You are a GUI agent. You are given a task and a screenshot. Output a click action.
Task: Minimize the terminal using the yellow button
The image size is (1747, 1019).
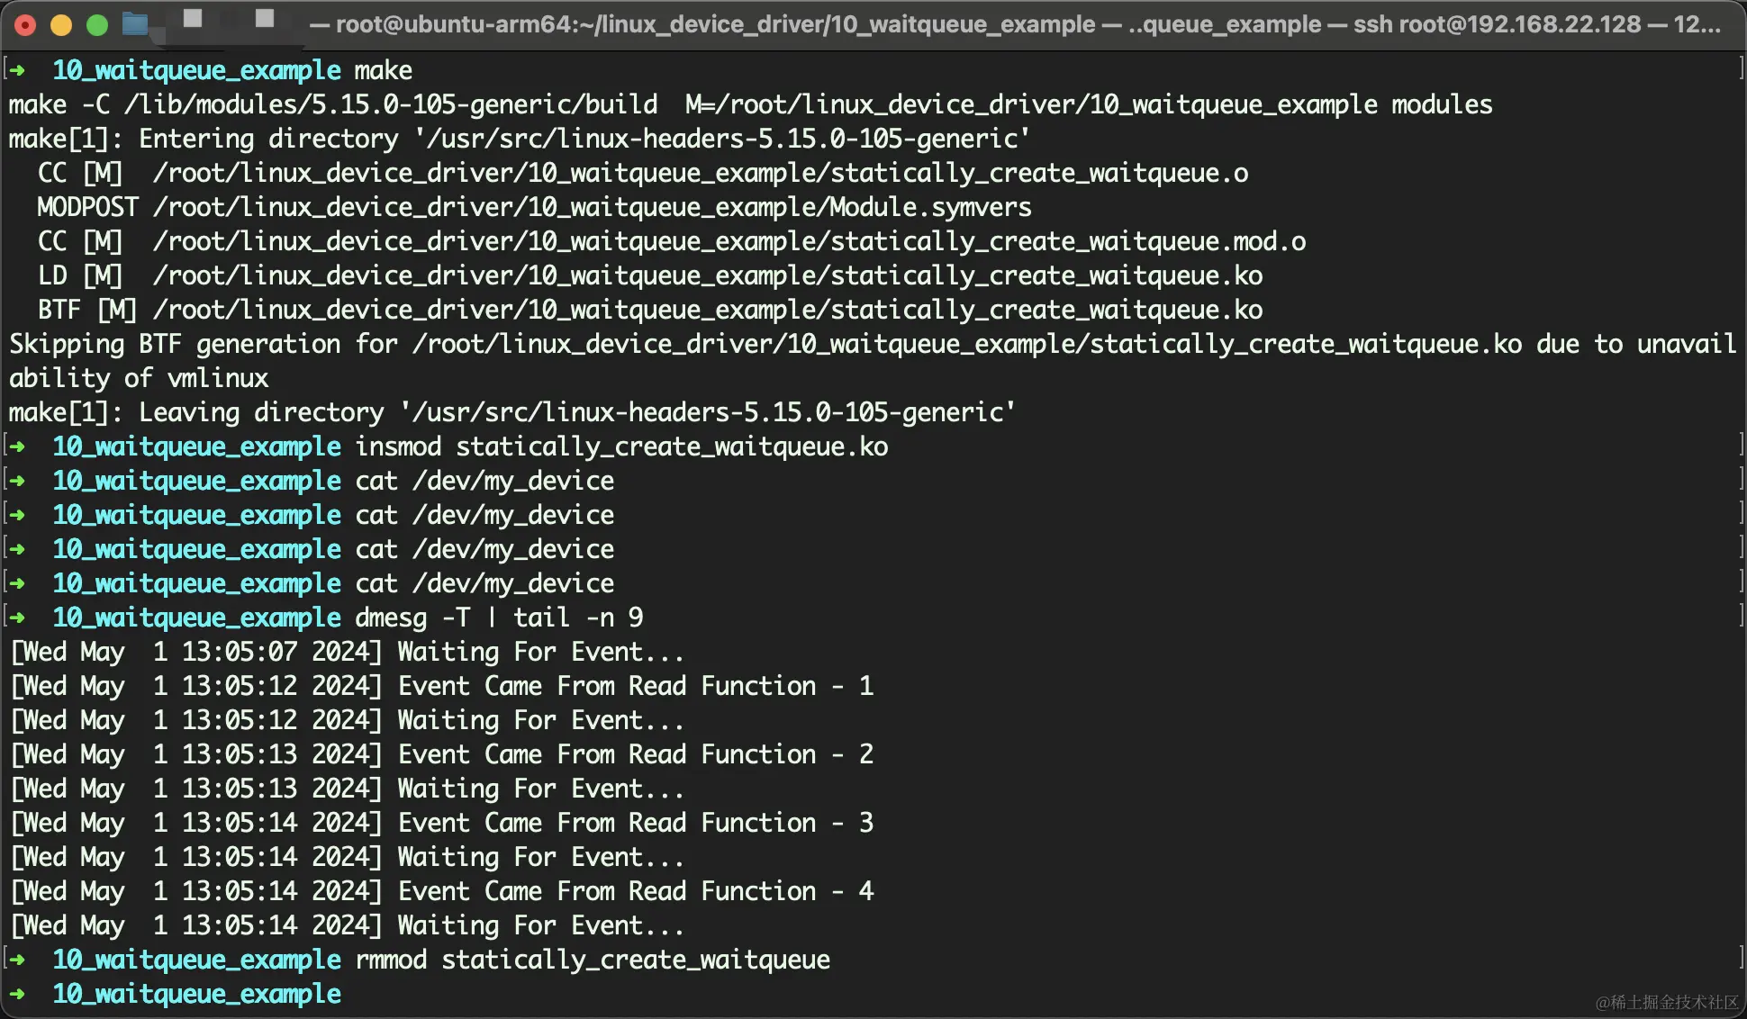click(61, 24)
